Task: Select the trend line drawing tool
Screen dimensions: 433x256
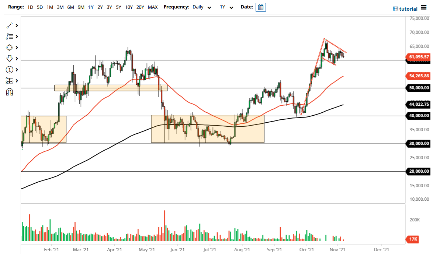Action: pos(9,25)
